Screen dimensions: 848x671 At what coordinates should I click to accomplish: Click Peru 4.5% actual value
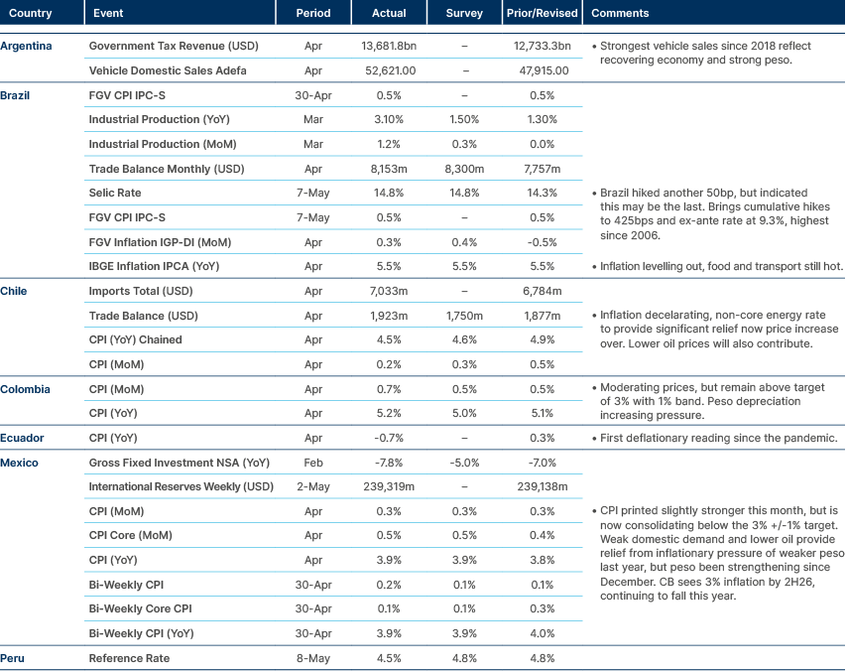389,658
